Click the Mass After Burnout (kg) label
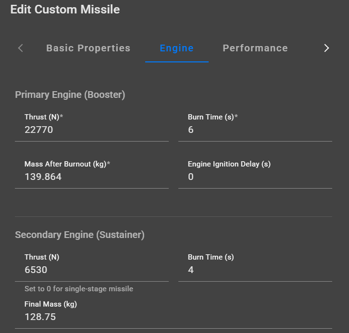The image size is (349, 333). click(67, 164)
